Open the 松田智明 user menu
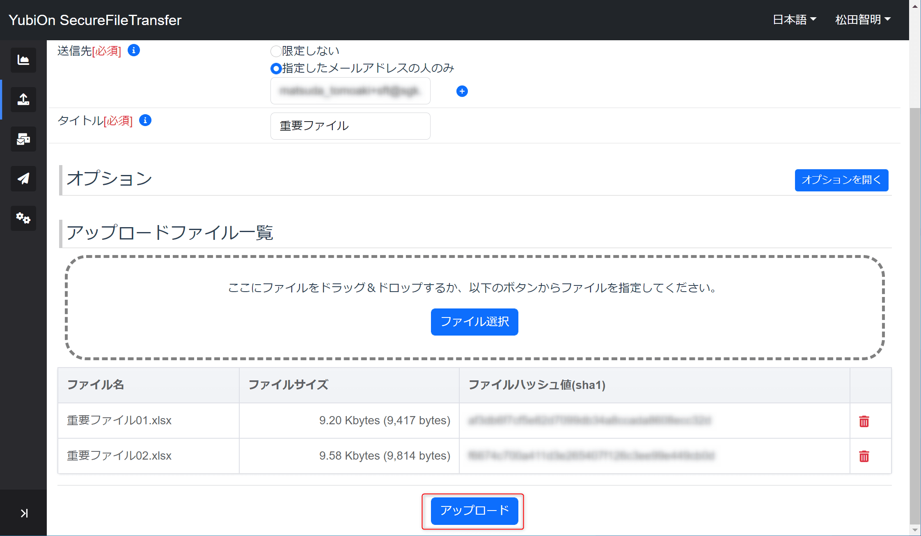The height and width of the screenshot is (536, 921). [863, 20]
